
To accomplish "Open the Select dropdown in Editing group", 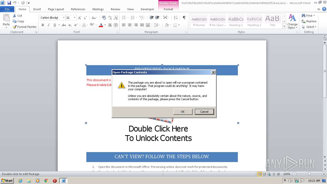I will click(x=309, y=27).
